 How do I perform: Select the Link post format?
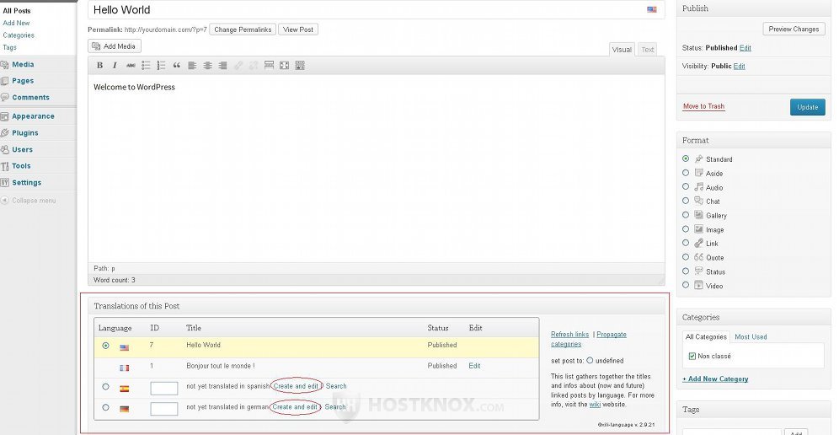(x=686, y=244)
